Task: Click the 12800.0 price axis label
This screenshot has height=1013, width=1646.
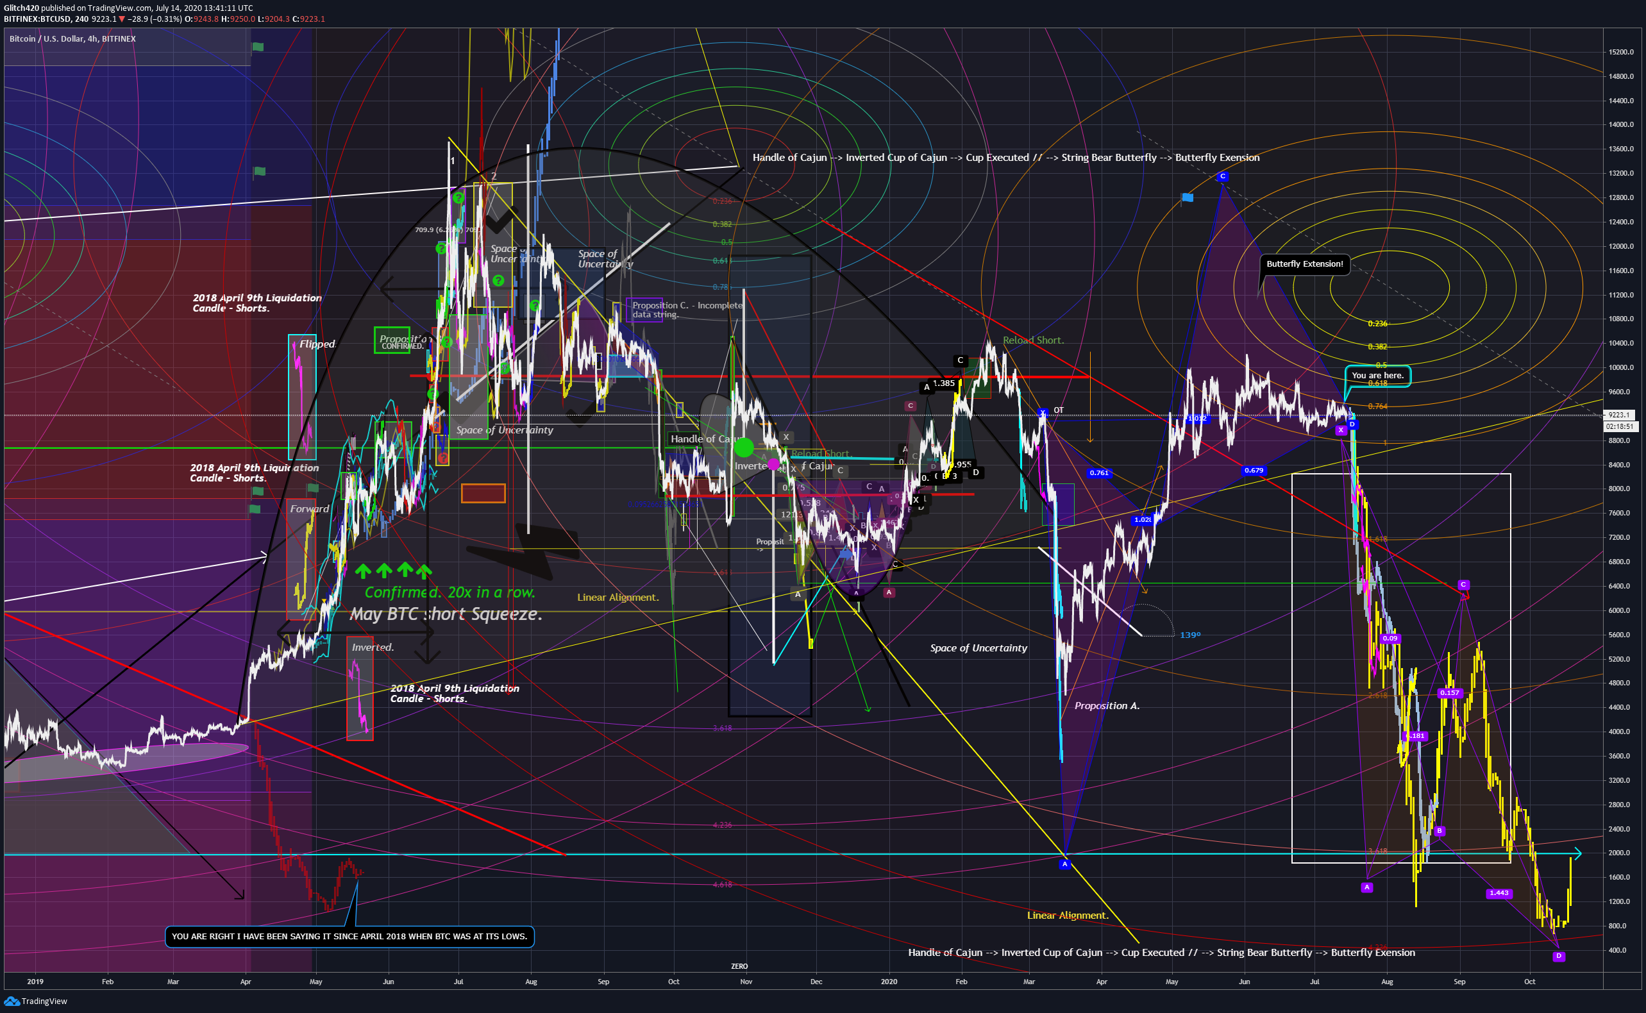Action: point(1621,197)
